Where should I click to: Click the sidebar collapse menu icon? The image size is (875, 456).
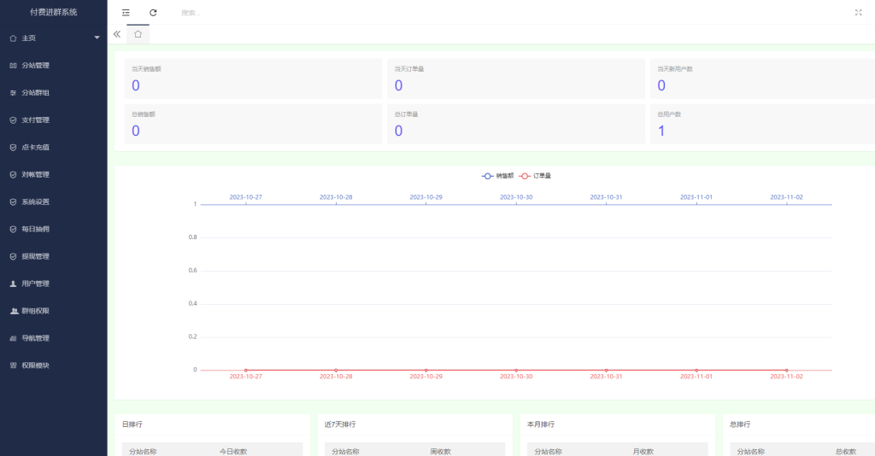126,13
